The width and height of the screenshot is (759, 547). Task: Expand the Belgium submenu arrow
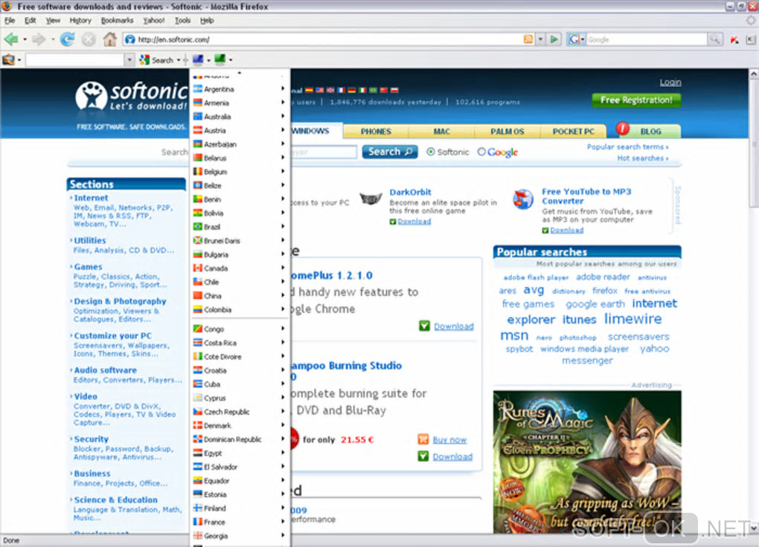[x=283, y=171]
